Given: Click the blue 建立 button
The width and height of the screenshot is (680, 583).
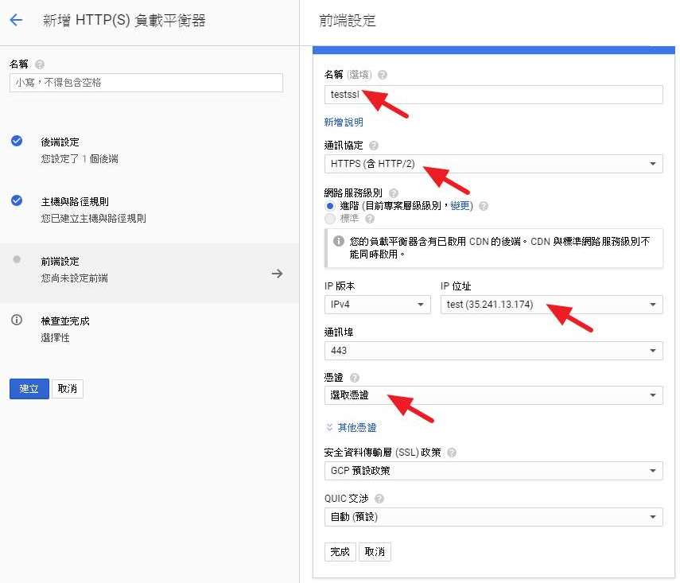Looking at the screenshot, I should point(29,389).
